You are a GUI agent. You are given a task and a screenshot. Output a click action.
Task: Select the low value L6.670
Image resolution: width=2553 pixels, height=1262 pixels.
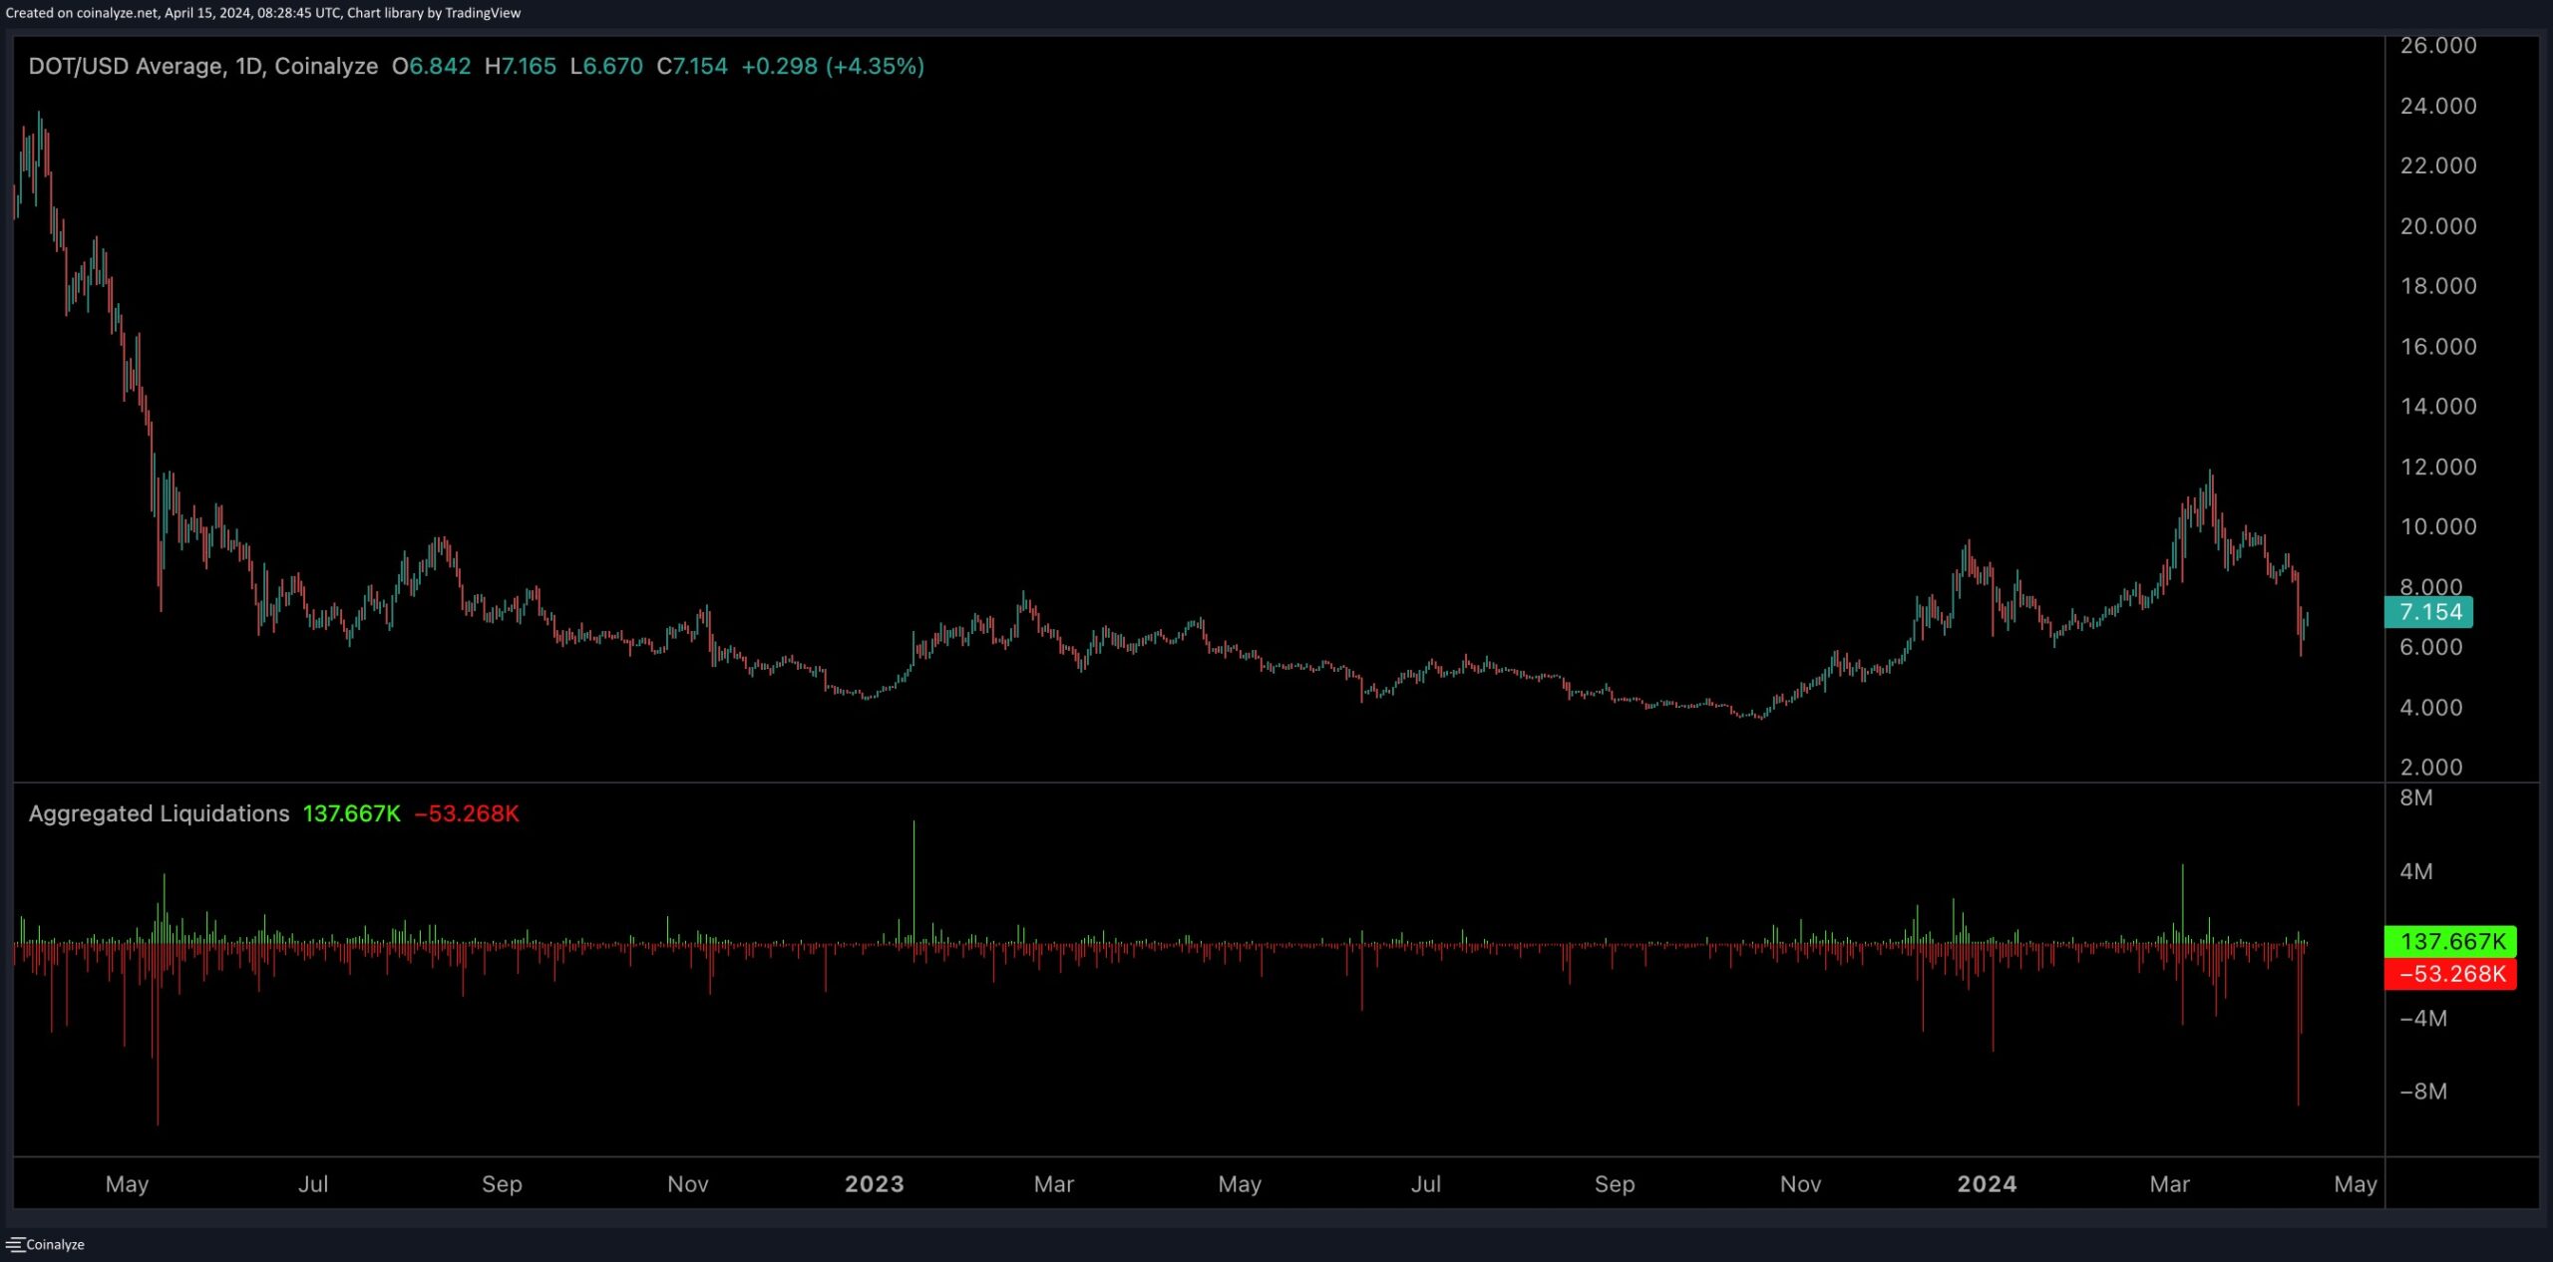click(606, 66)
